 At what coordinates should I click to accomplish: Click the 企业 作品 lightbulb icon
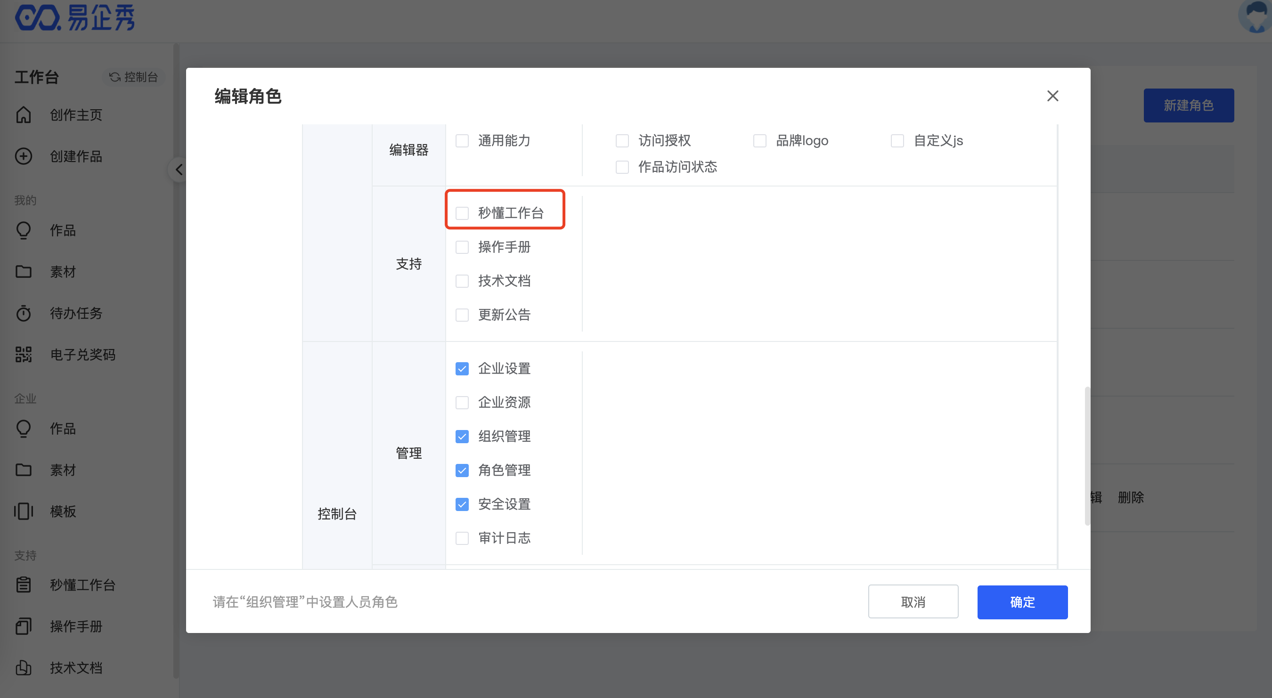coord(23,429)
